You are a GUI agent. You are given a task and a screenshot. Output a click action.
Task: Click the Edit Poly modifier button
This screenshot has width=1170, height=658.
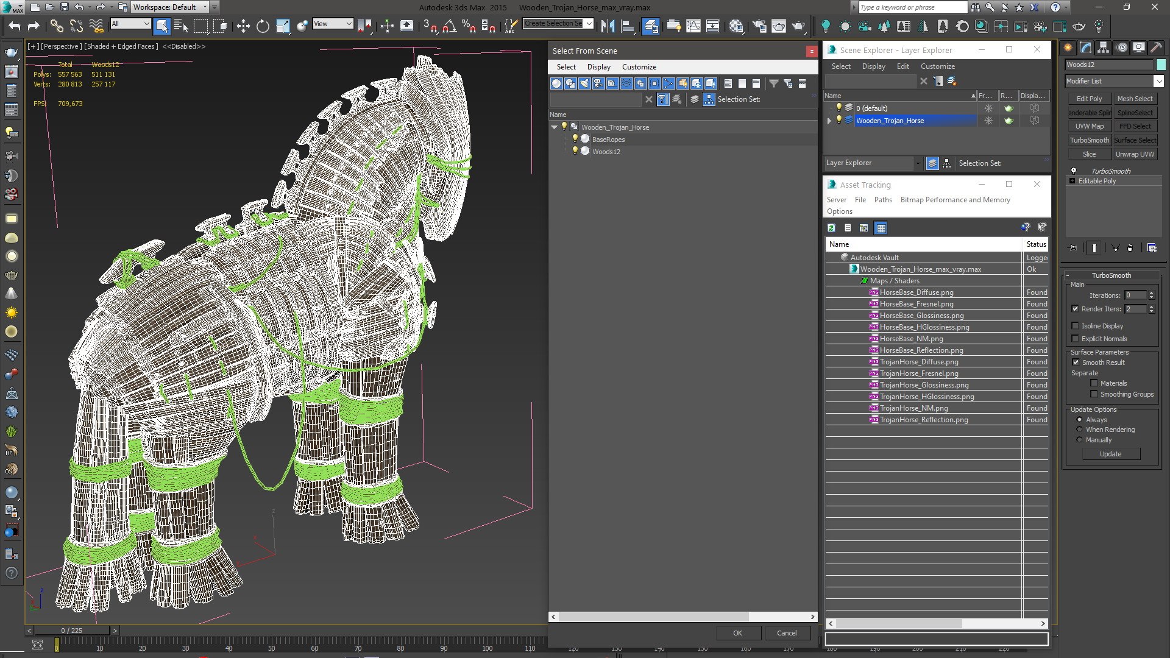[1089, 99]
